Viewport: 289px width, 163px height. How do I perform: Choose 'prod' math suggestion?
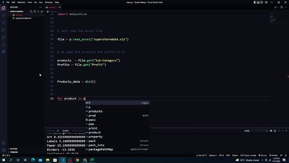(x=117, y=115)
